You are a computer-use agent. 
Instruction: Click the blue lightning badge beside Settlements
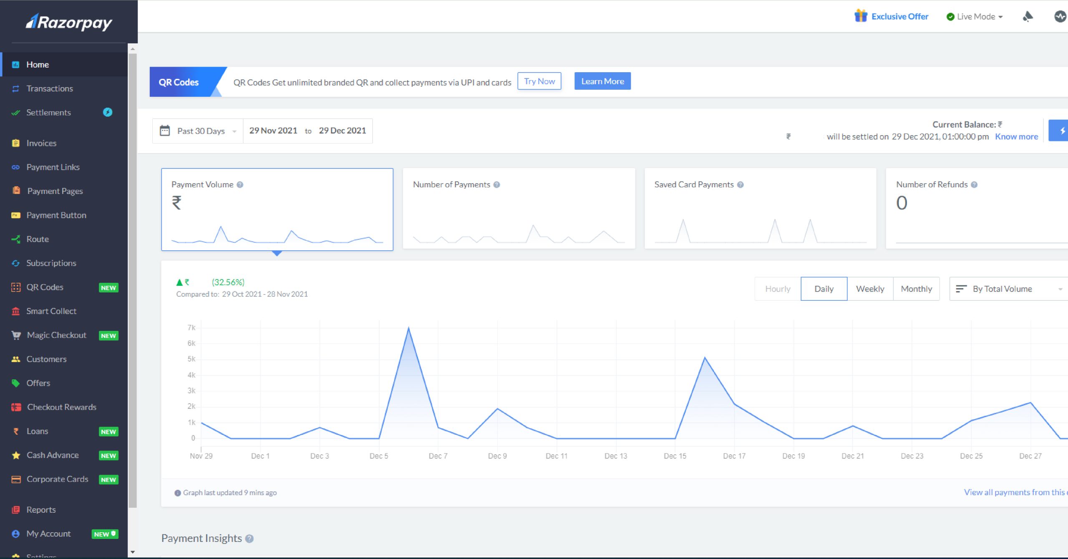tap(108, 112)
